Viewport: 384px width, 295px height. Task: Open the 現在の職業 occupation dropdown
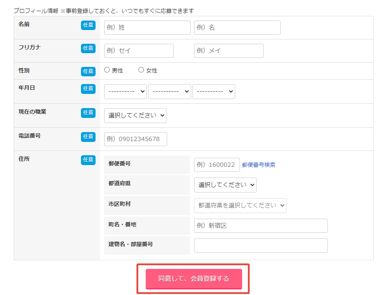coord(135,115)
